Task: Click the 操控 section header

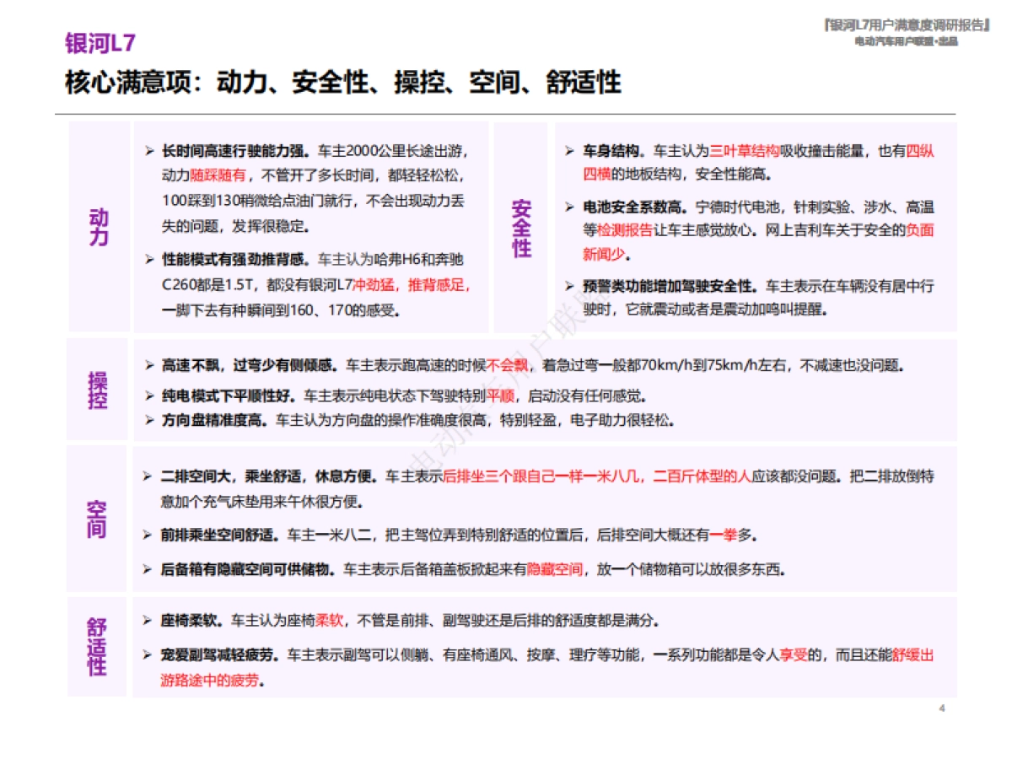Action: (95, 389)
